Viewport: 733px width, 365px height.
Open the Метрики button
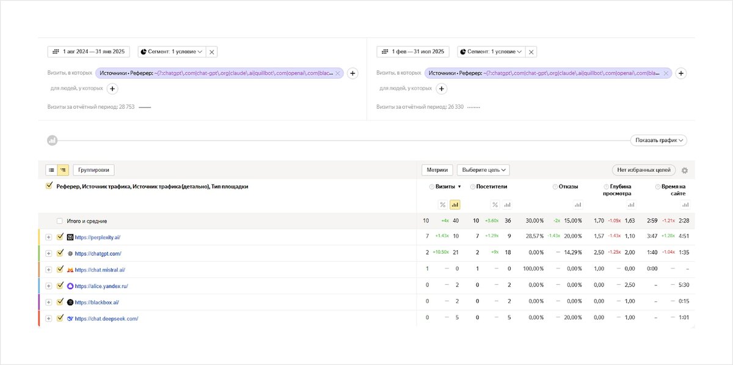tap(437, 170)
